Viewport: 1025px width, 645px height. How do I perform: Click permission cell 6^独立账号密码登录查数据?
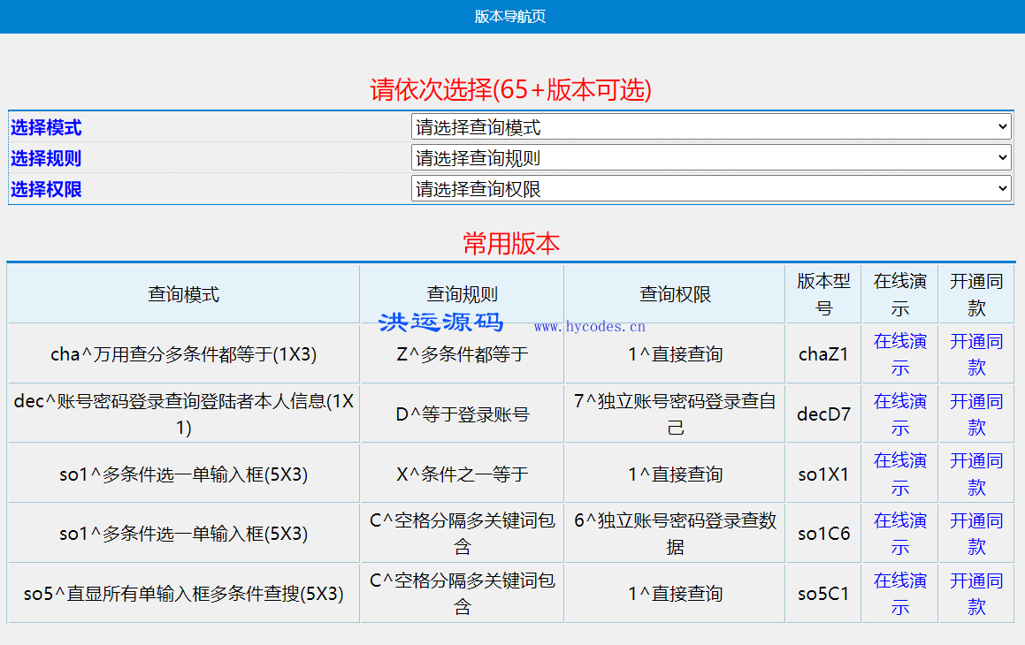coord(675,534)
